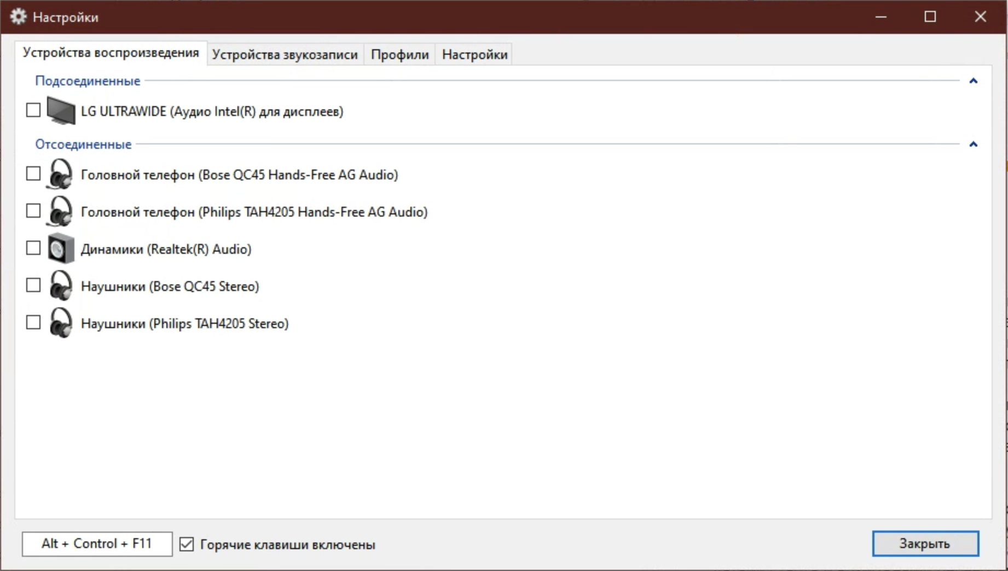Click the Bose QC45 Stereo headphones icon

tap(60, 286)
